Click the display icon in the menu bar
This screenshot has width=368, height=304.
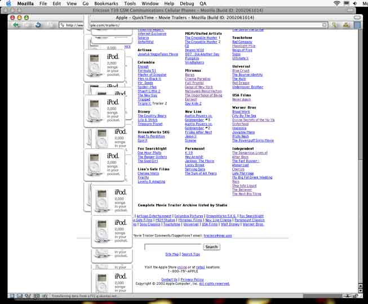pos(347,3)
